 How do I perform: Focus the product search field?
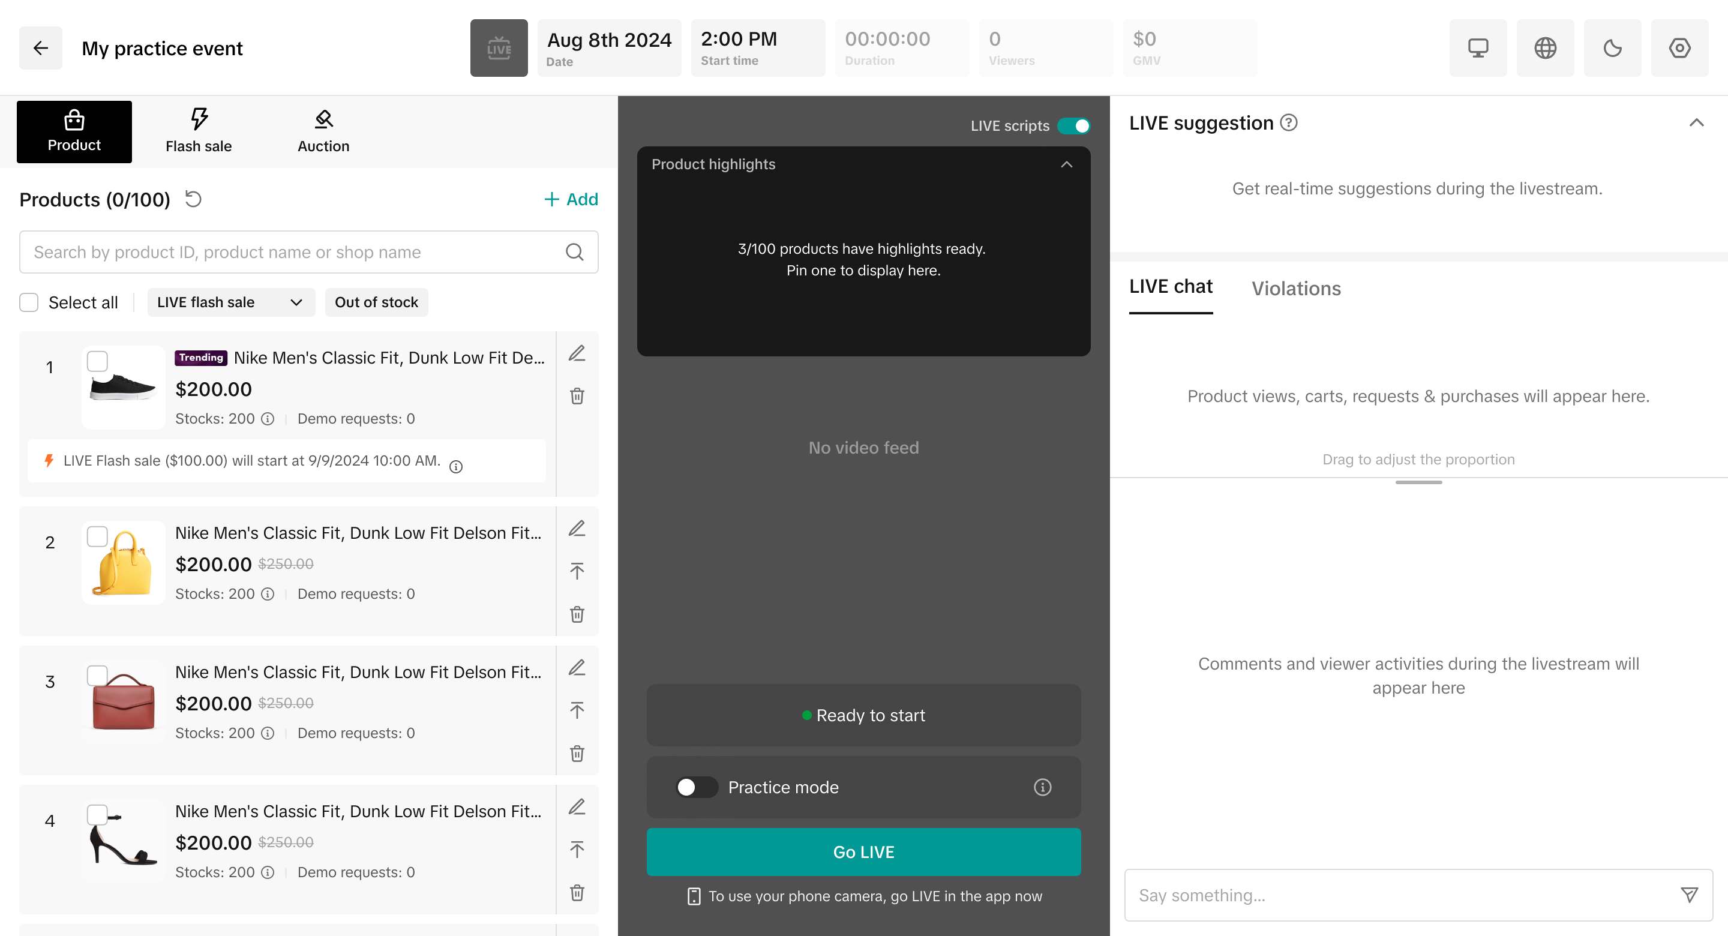pyautogui.click(x=295, y=252)
